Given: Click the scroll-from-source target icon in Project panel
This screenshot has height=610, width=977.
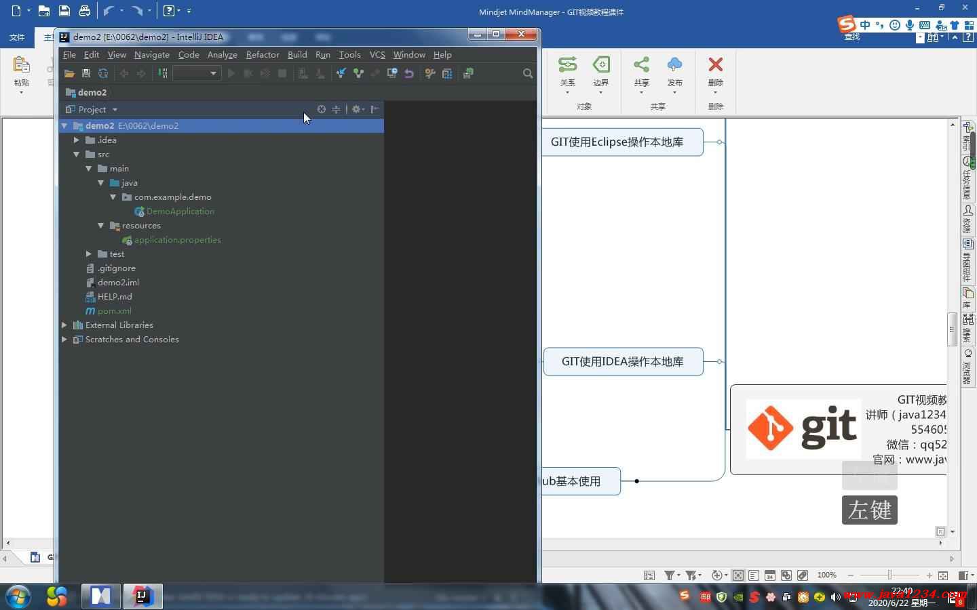Looking at the screenshot, I should [x=322, y=109].
